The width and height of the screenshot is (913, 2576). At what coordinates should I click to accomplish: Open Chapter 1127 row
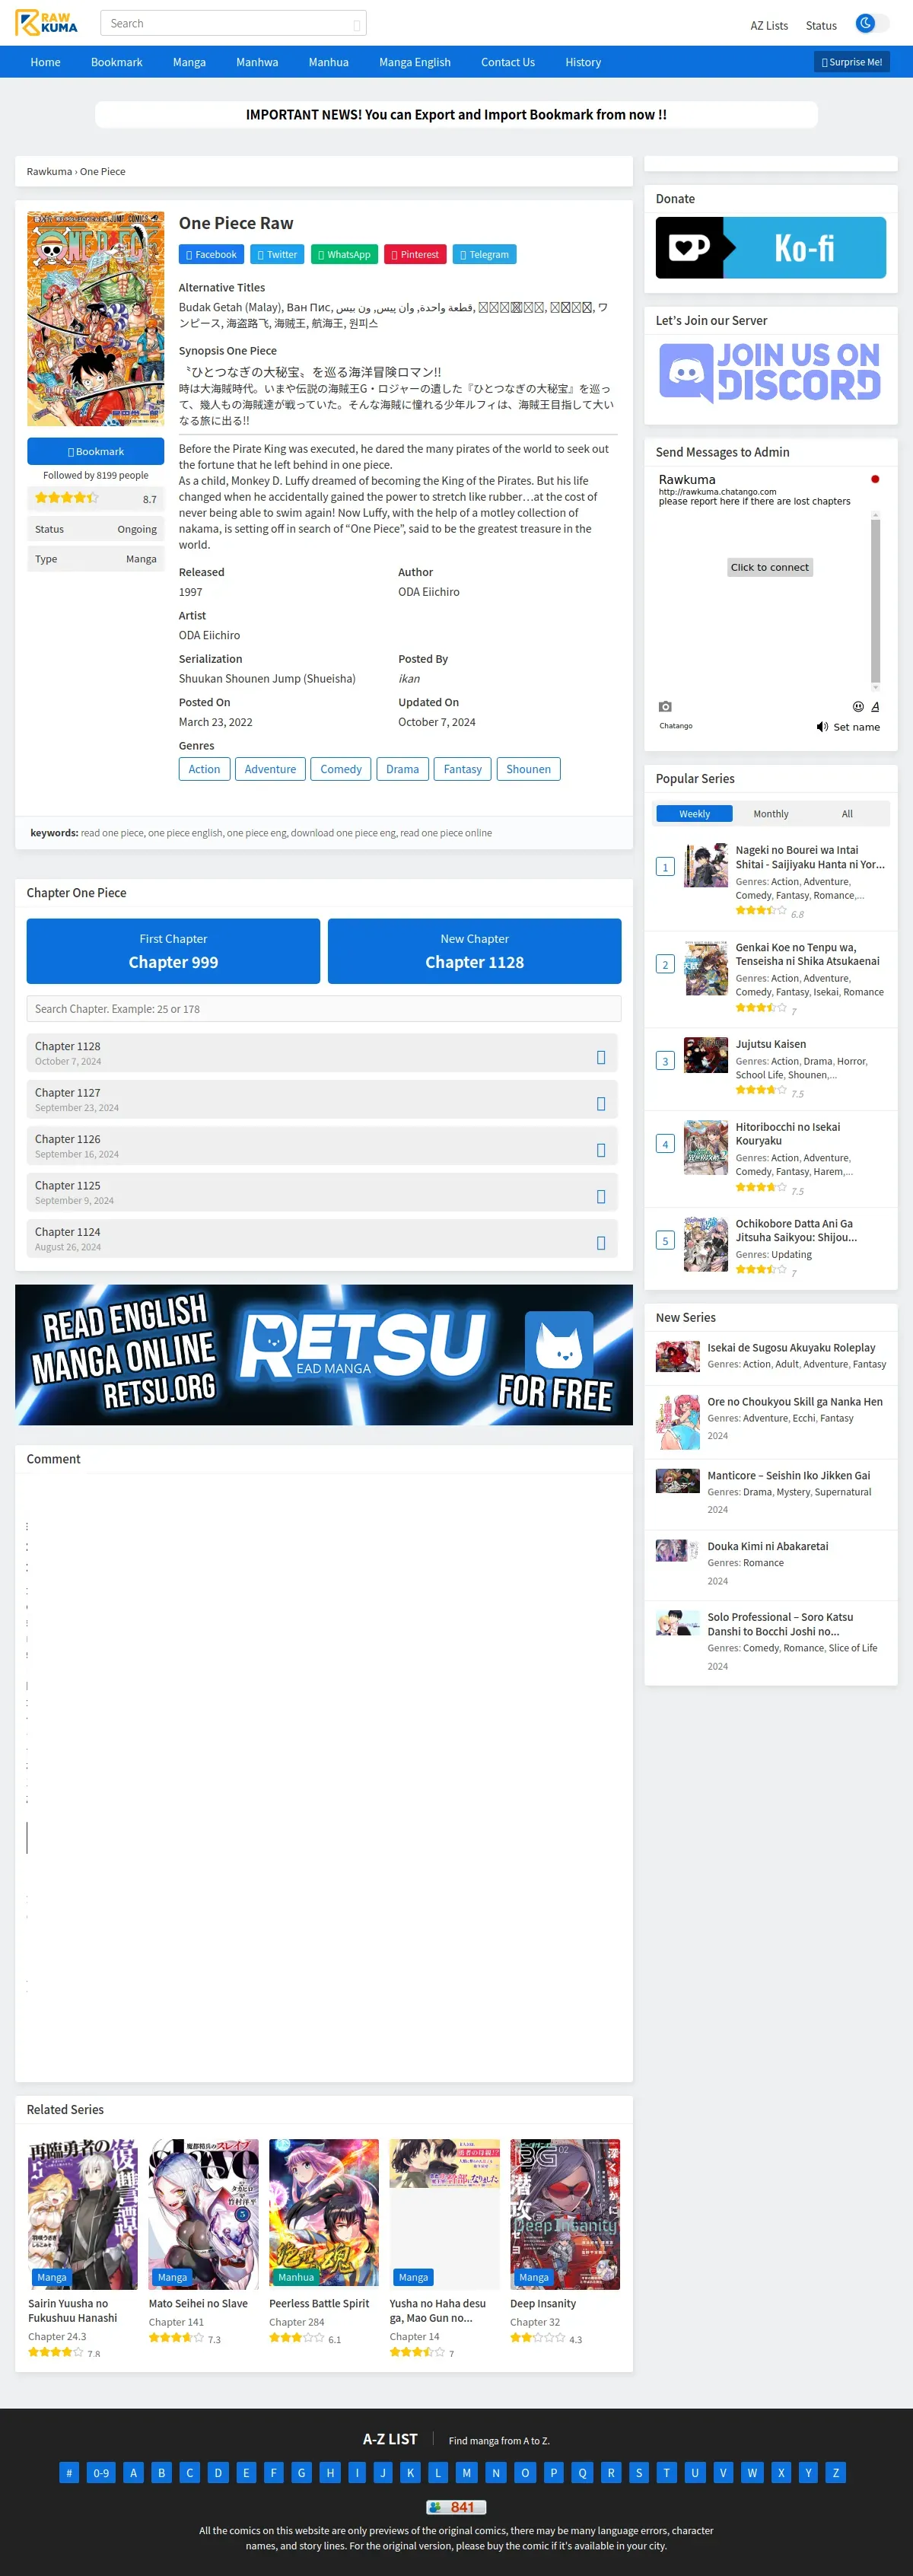(322, 1099)
